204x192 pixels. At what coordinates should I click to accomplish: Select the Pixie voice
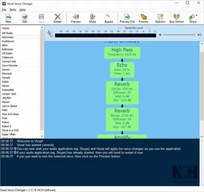pyautogui.click(x=20, y=118)
